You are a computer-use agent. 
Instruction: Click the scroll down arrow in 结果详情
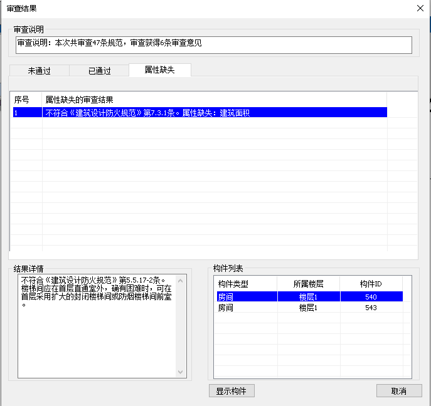tap(180, 372)
